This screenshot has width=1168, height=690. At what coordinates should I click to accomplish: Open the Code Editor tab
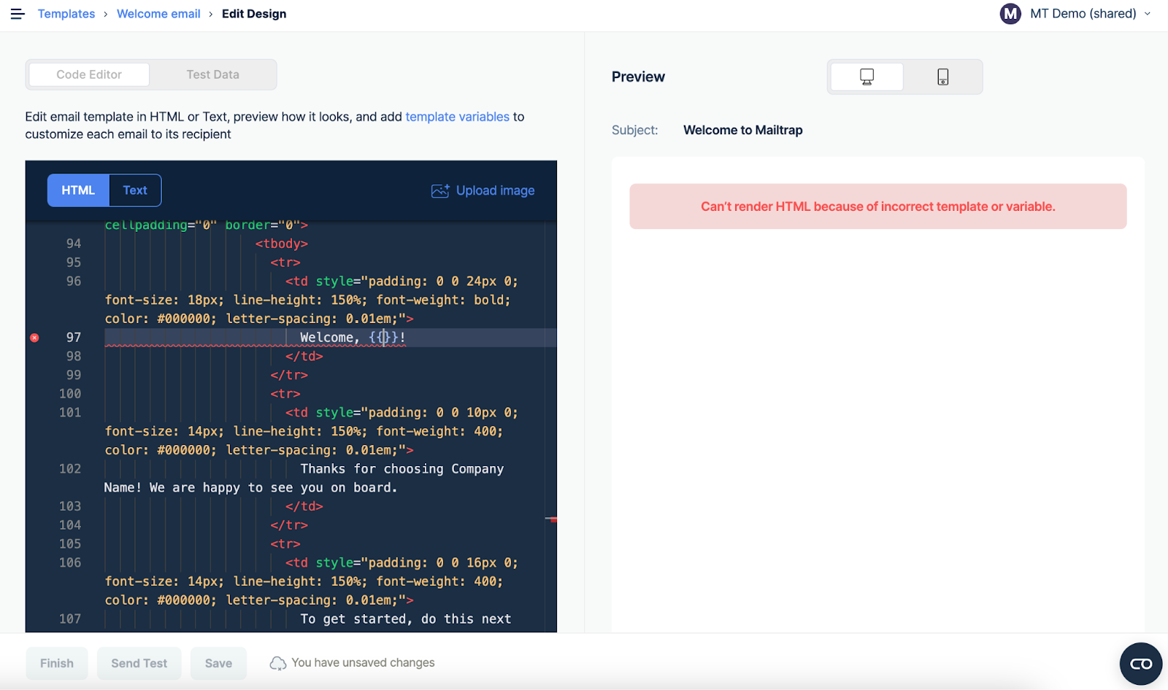pyautogui.click(x=88, y=74)
